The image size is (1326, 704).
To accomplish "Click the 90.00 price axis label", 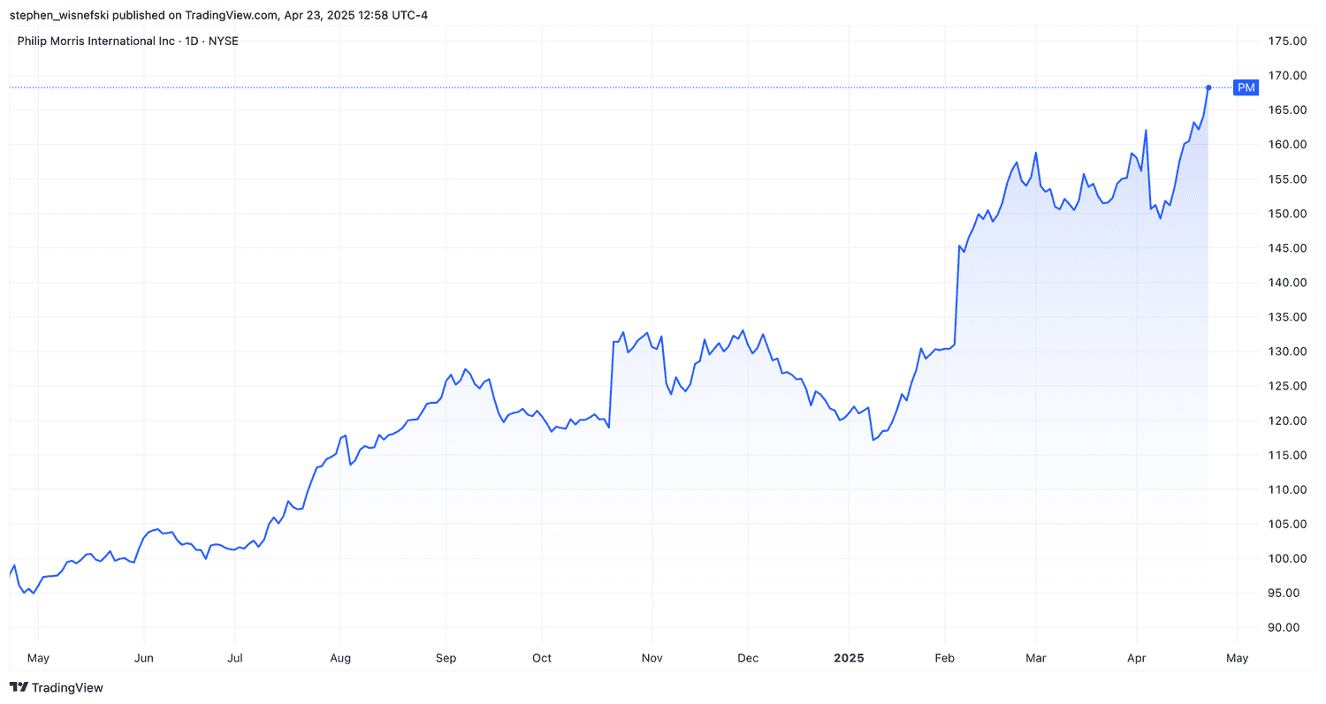I will 1285,627.
